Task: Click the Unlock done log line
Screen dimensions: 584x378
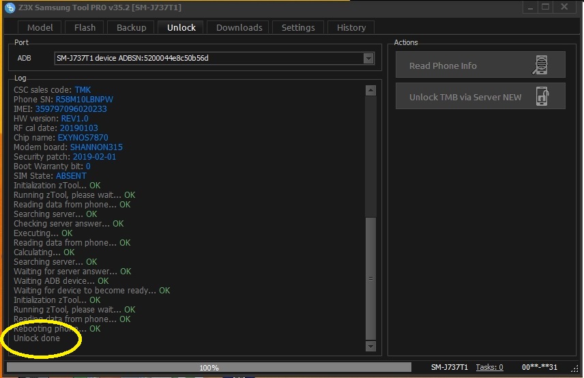Action: coord(37,338)
